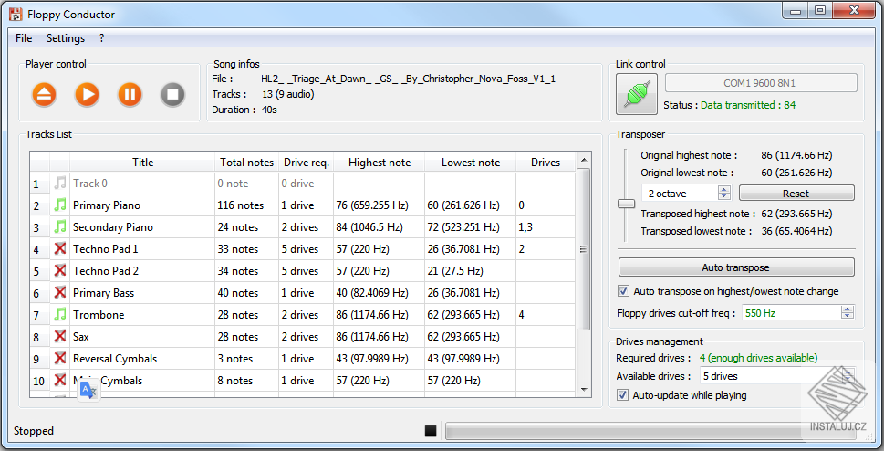Decrease the floppy drives cut-off frequency
Image resolution: width=884 pixels, height=451 pixels.
coord(848,316)
